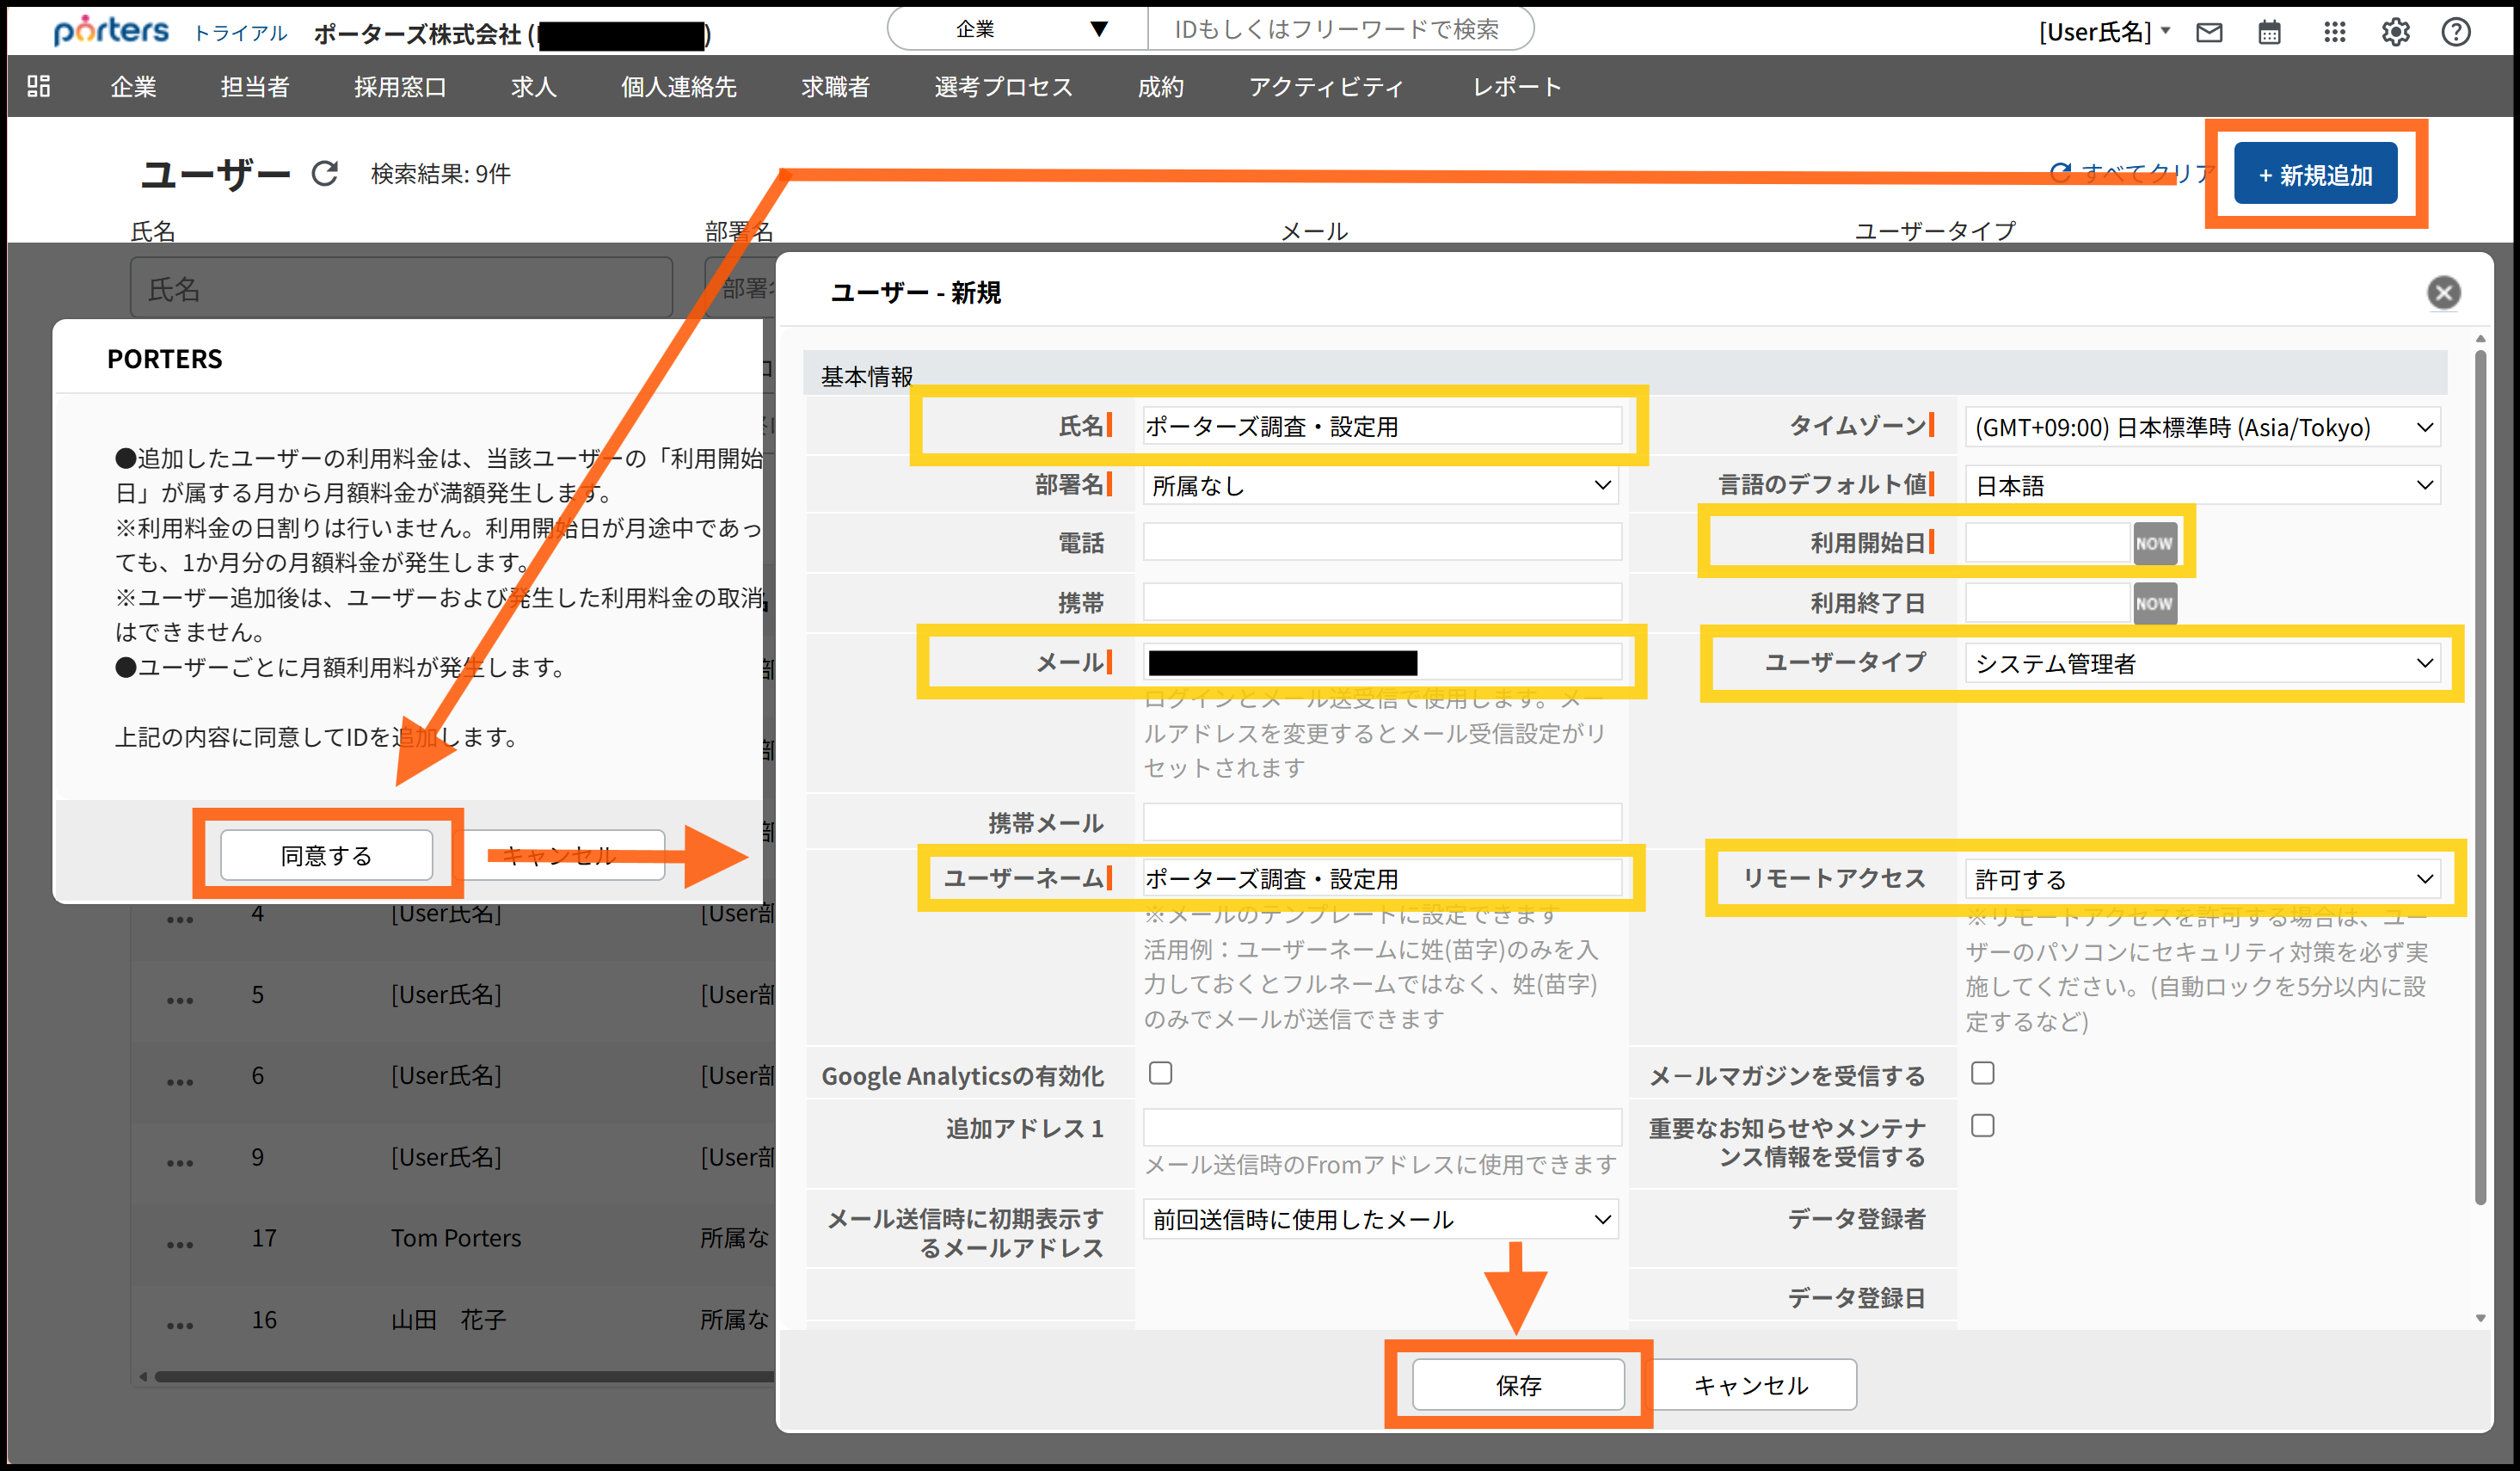Click the 利用終了日 date field
Image resolution: width=2520 pixels, height=1471 pixels.
[2048, 604]
